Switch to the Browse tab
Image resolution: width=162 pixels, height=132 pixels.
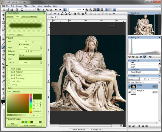tap(10, 16)
